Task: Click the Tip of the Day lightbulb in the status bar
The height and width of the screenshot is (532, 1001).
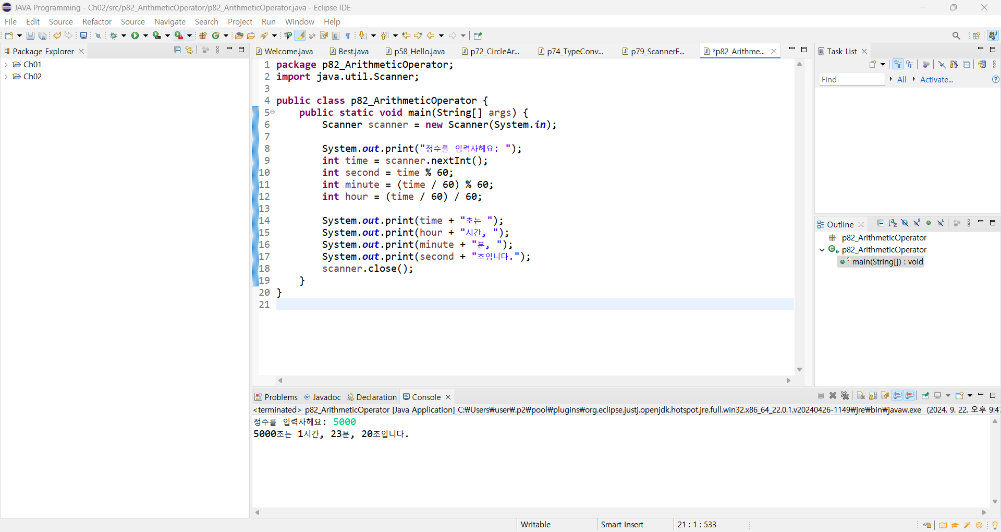Action: click(994, 525)
